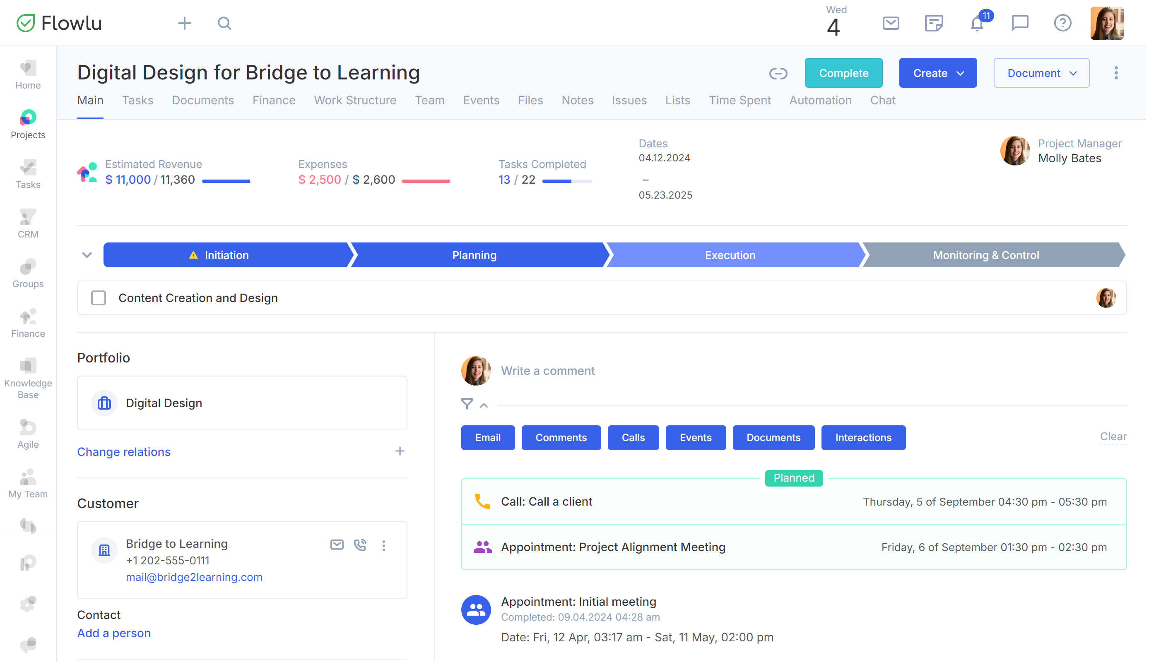Click the filter funnel icon above activity feed
1149x662 pixels.
(x=467, y=404)
